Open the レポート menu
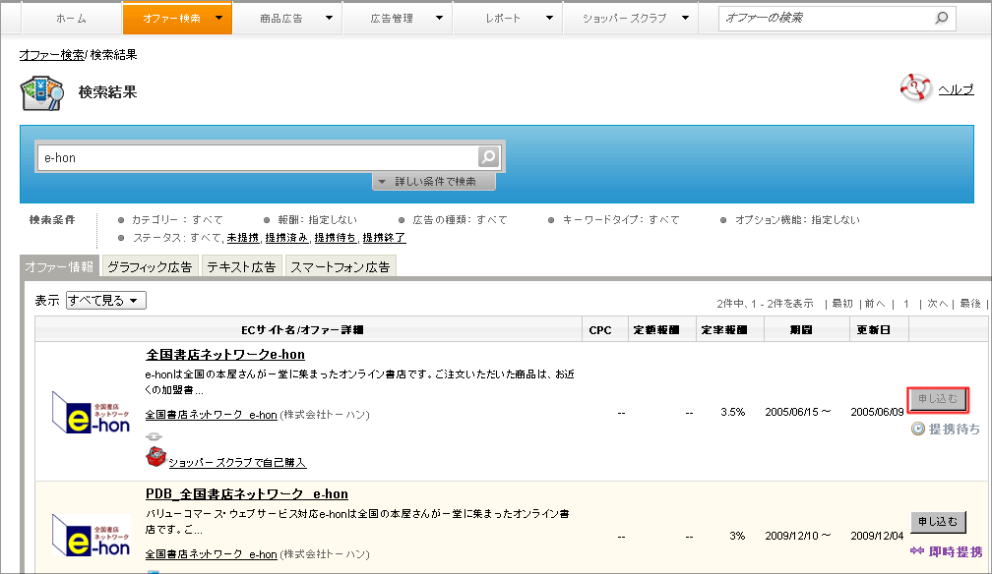 502,19
